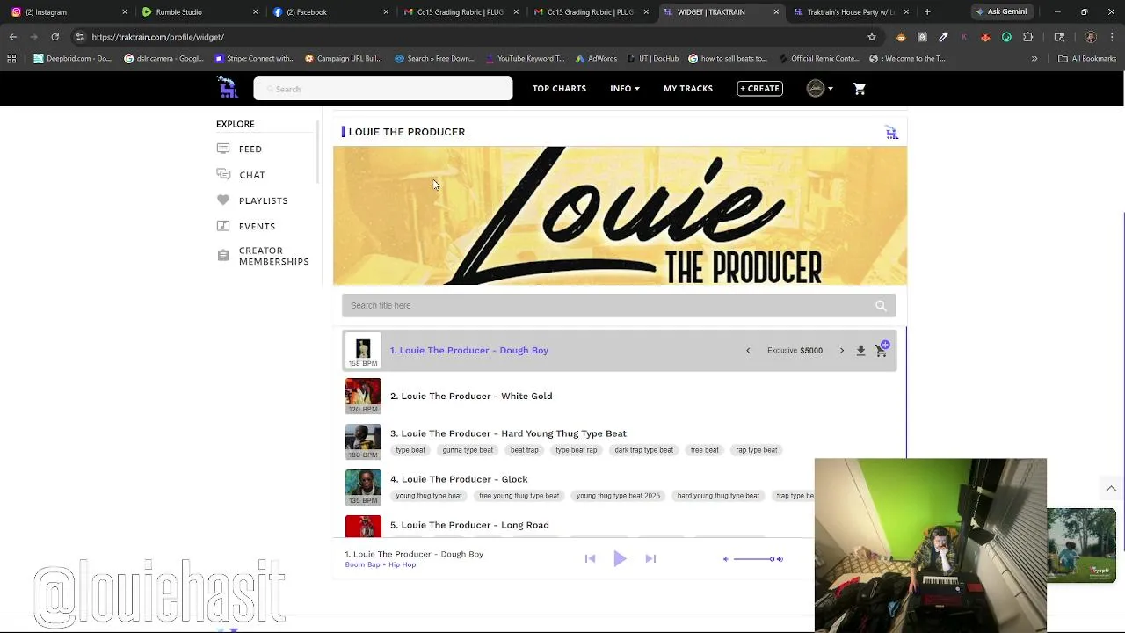Open the Traktrain train logo home link
The image size is (1125, 633).
pos(228,88)
